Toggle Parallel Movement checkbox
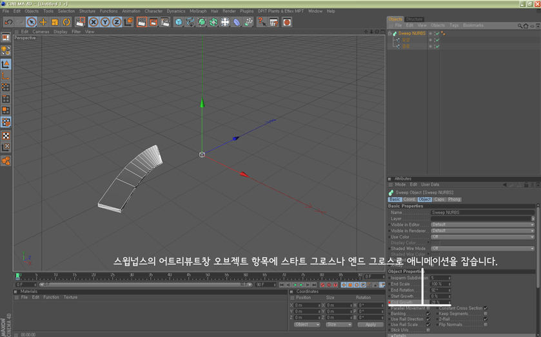Viewport: 541px width, 337px height. tap(428, 308)
